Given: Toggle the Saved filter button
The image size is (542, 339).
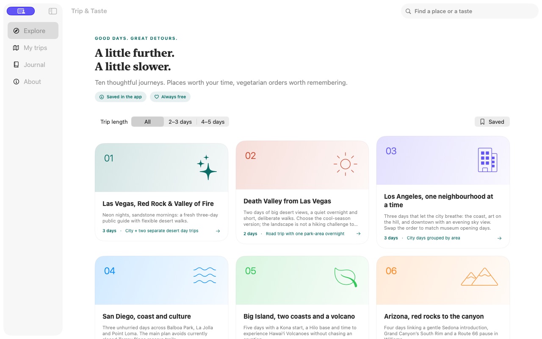Looking at the screenshot, I should tap(492, 122).
